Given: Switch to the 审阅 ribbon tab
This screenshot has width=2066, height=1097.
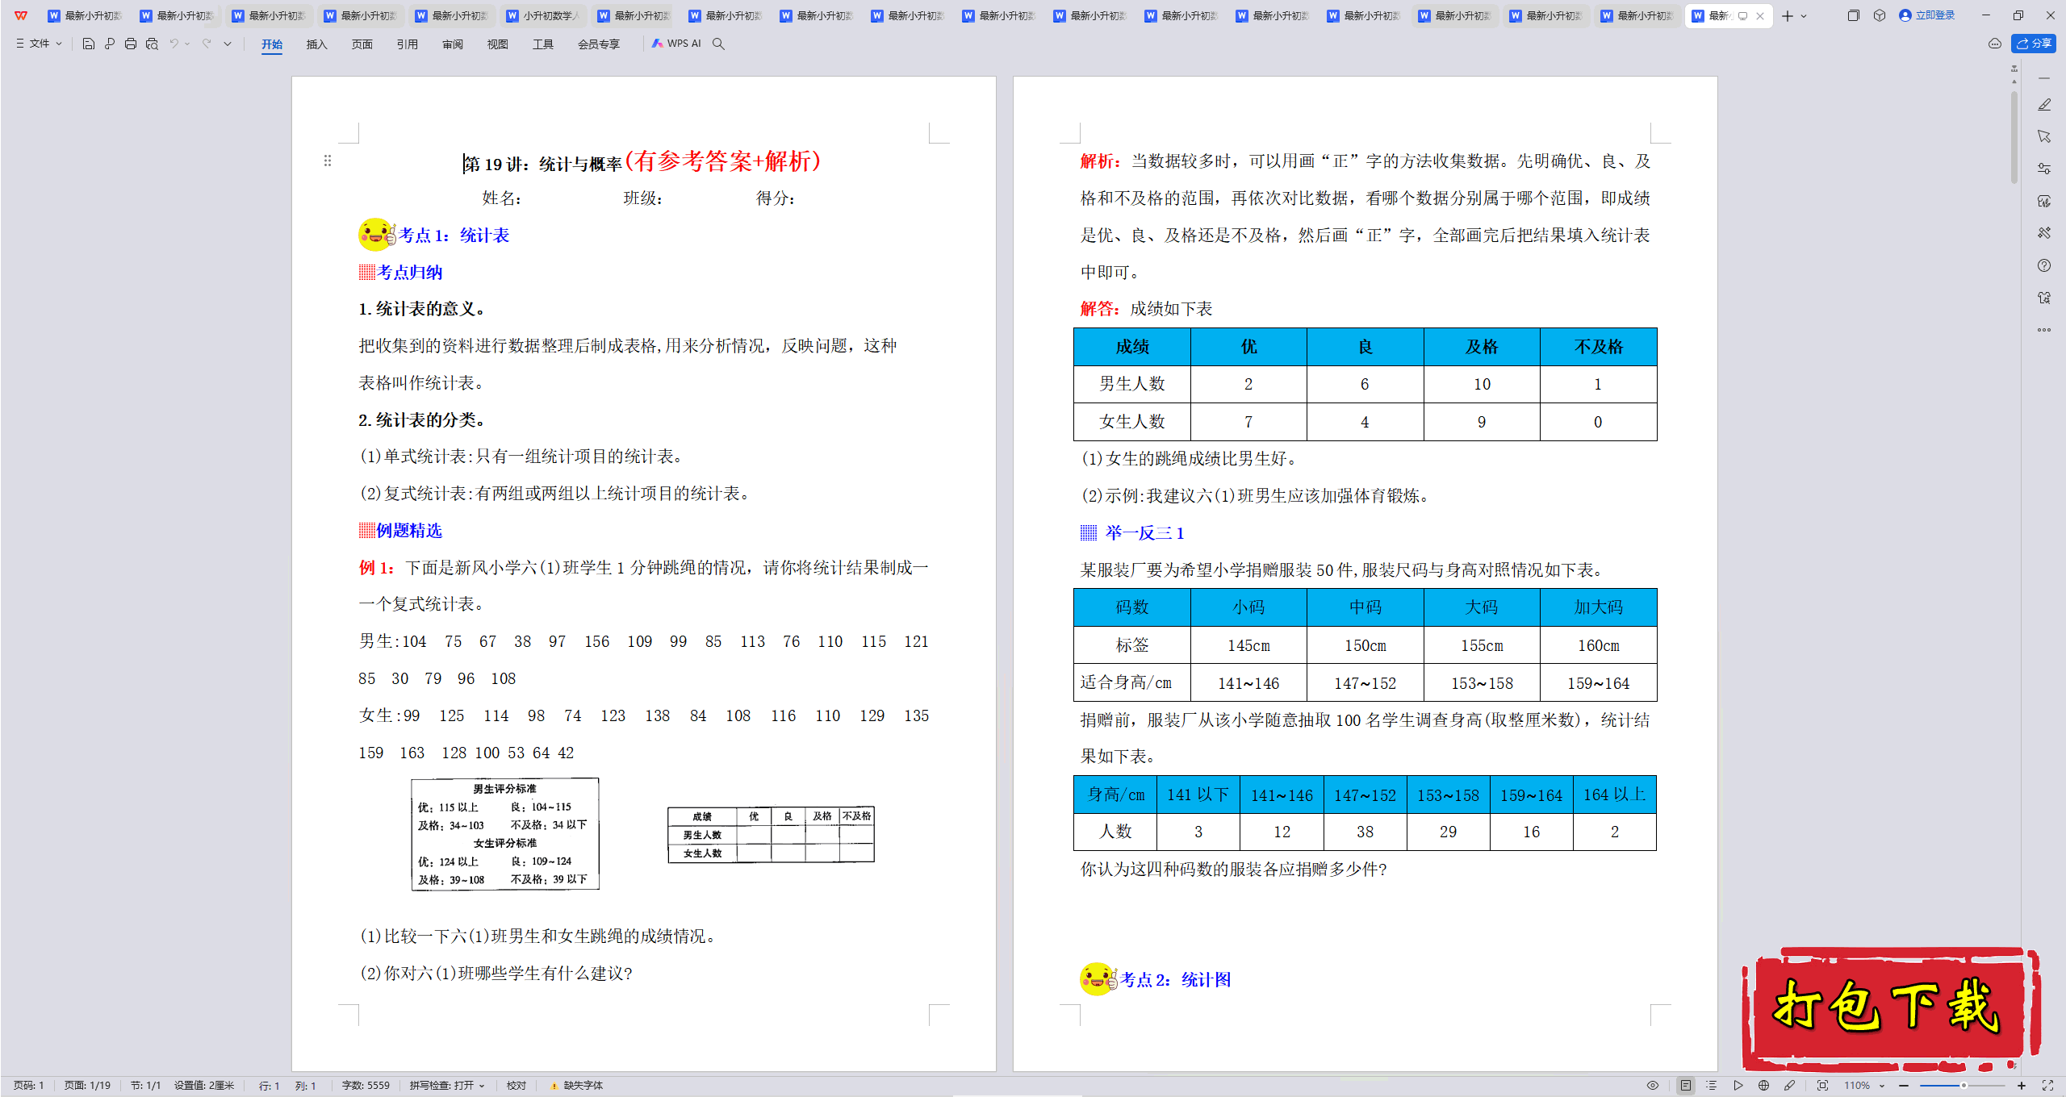Looking at the screenshot, I should point(453,44).
